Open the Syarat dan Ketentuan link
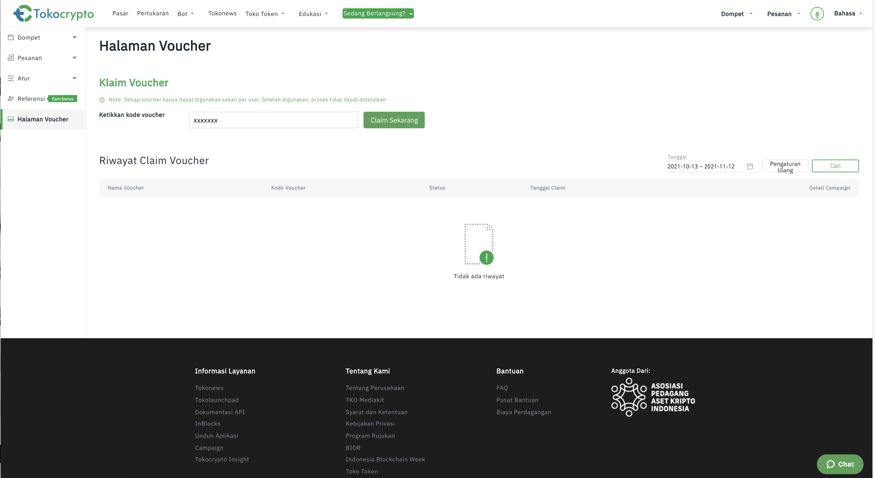875x478 pixels. pos(376,412)
